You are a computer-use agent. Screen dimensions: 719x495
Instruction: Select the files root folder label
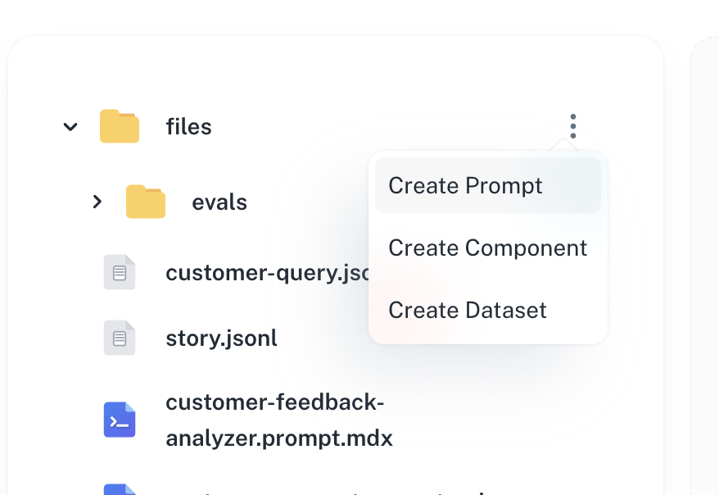click(x=188, y=126)
